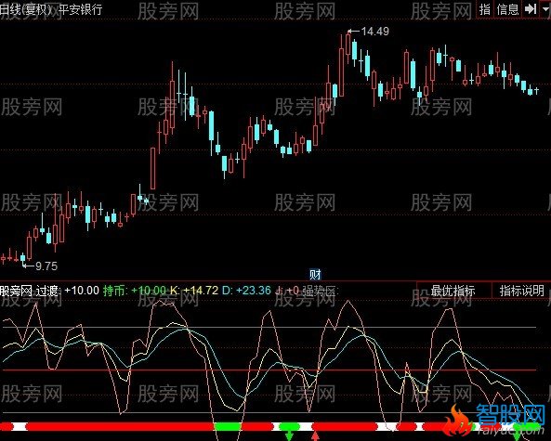551x441 pixels.
Task: Click the 9.75 low price label
Action: 46,266
